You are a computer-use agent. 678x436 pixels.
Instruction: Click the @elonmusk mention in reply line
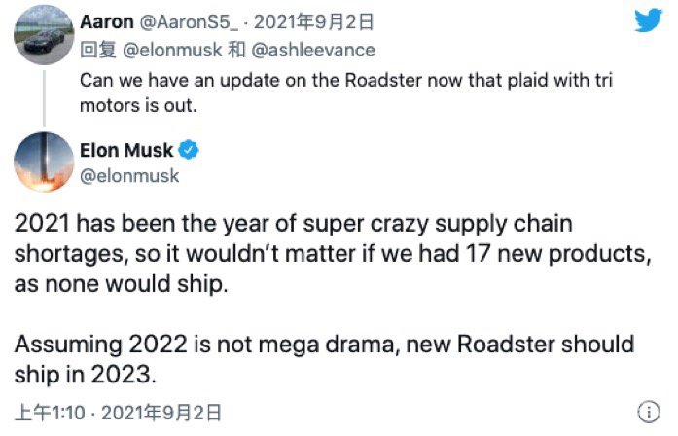click(172, 51)
